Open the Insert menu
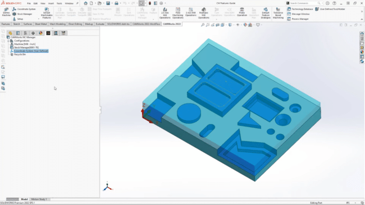The height and width of the screenshot is (205, 365). [x=51, y=3]
